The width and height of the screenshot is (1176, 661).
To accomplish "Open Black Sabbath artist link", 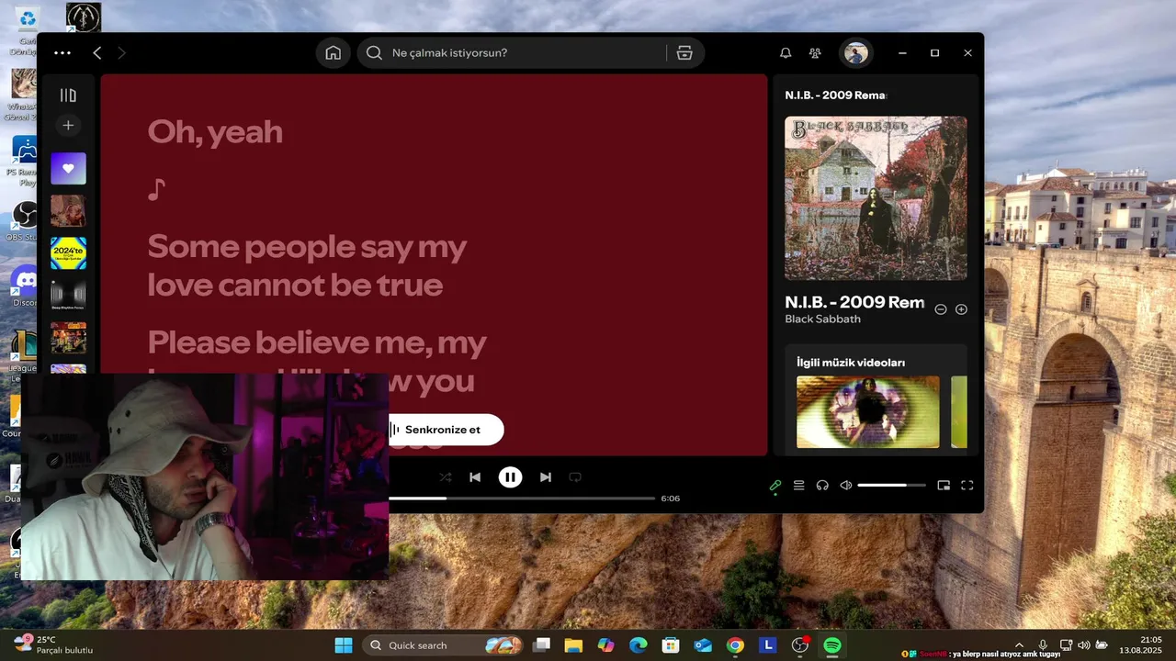I will pyautogui.click(x=822, y=319).
